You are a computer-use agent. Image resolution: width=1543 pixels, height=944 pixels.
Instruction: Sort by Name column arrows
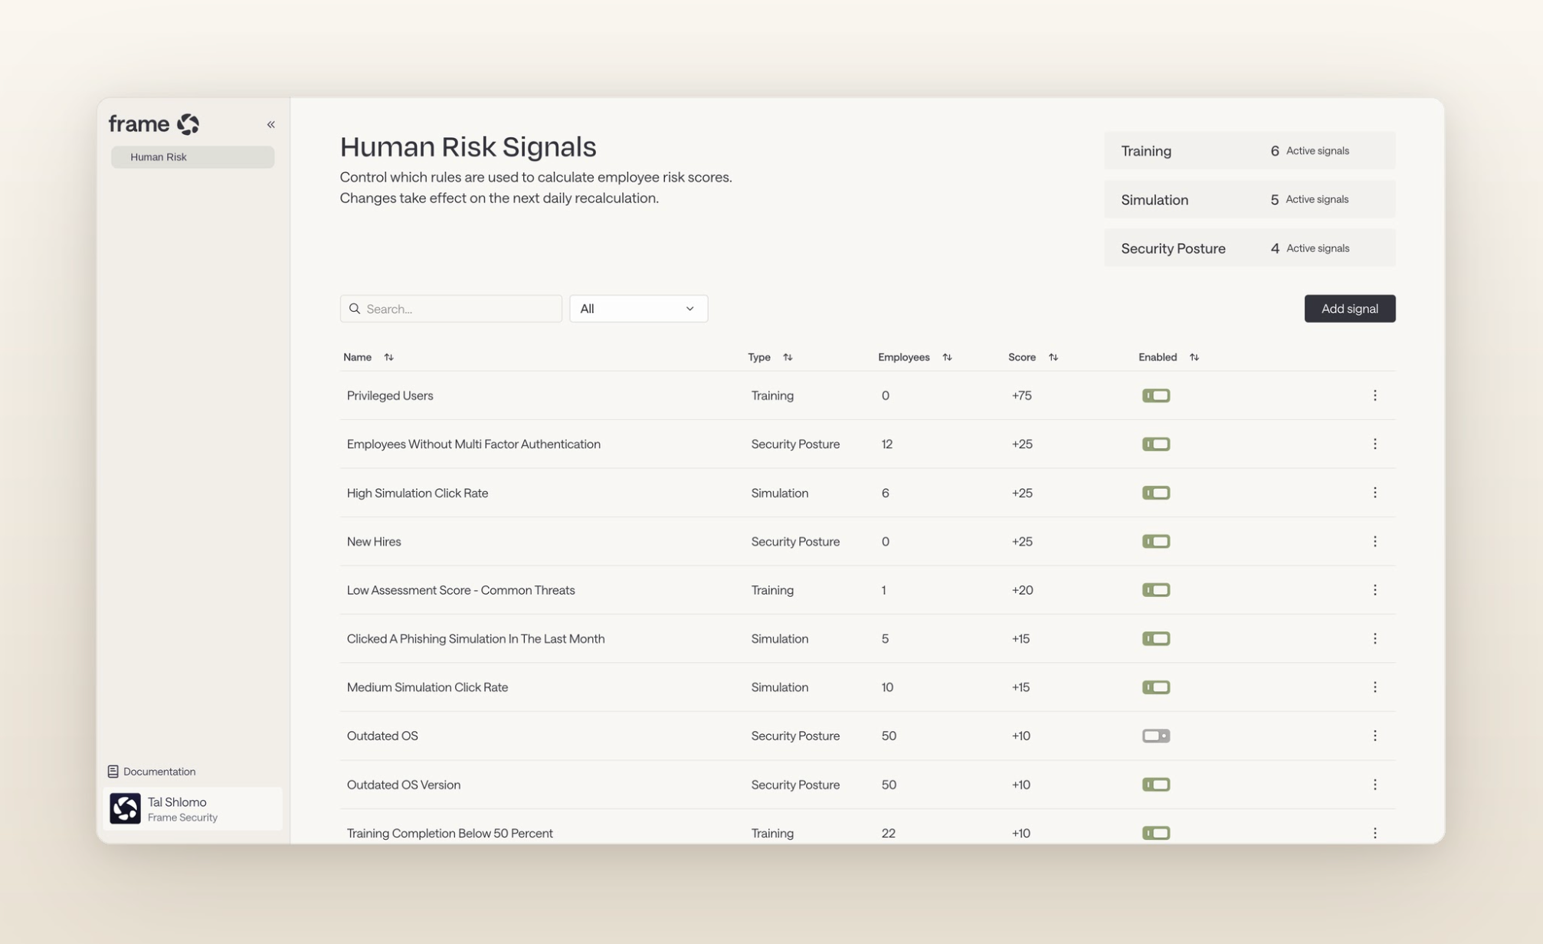388,357
